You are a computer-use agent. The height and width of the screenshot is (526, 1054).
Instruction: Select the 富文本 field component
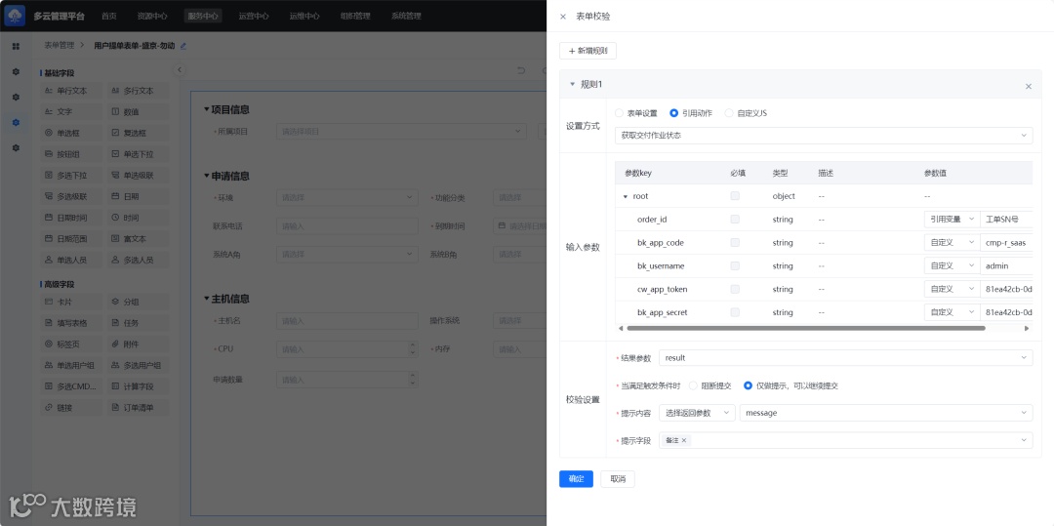[139, 238]
